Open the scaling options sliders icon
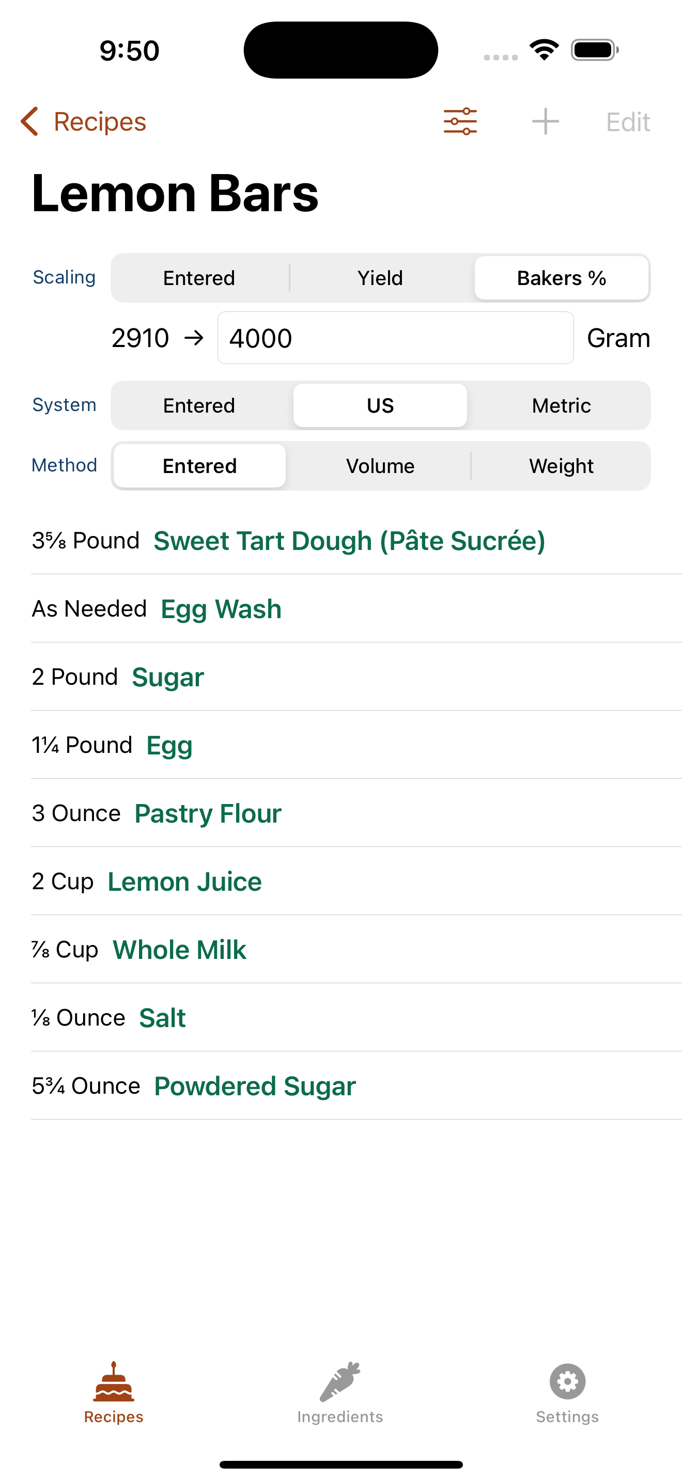 (x=460, y=121)
